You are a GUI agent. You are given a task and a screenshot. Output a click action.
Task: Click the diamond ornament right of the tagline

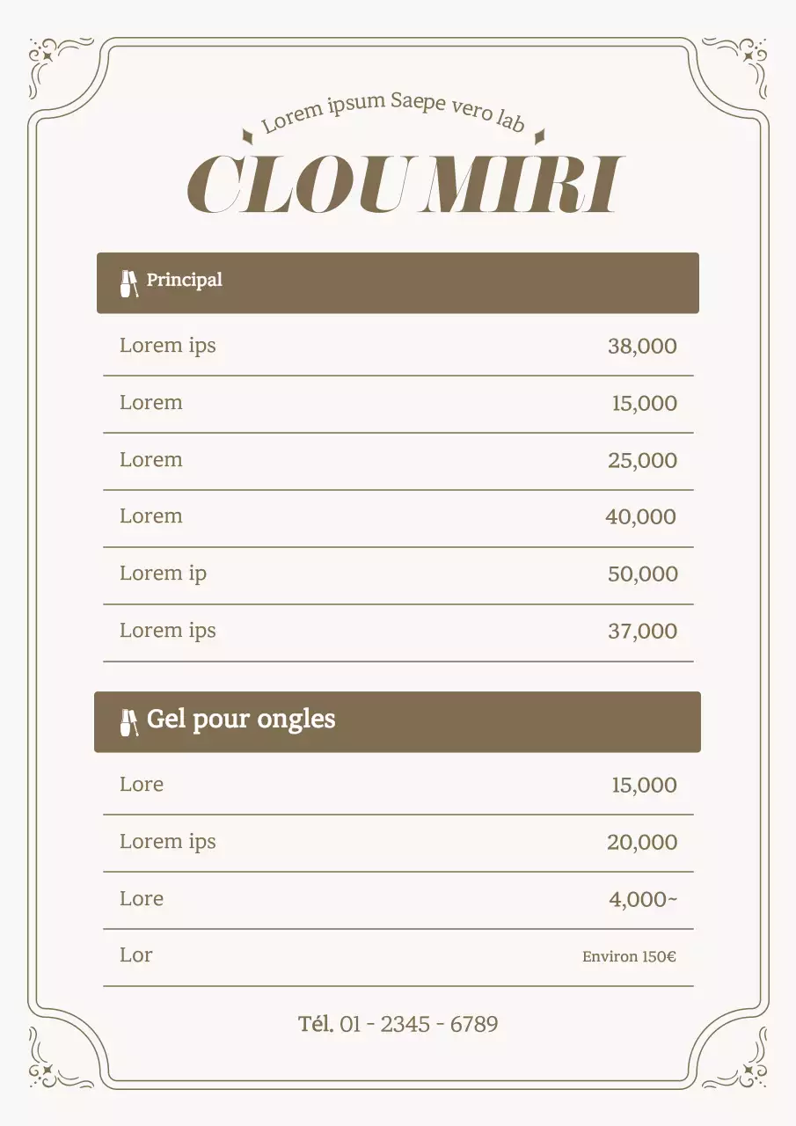[540, 135]
